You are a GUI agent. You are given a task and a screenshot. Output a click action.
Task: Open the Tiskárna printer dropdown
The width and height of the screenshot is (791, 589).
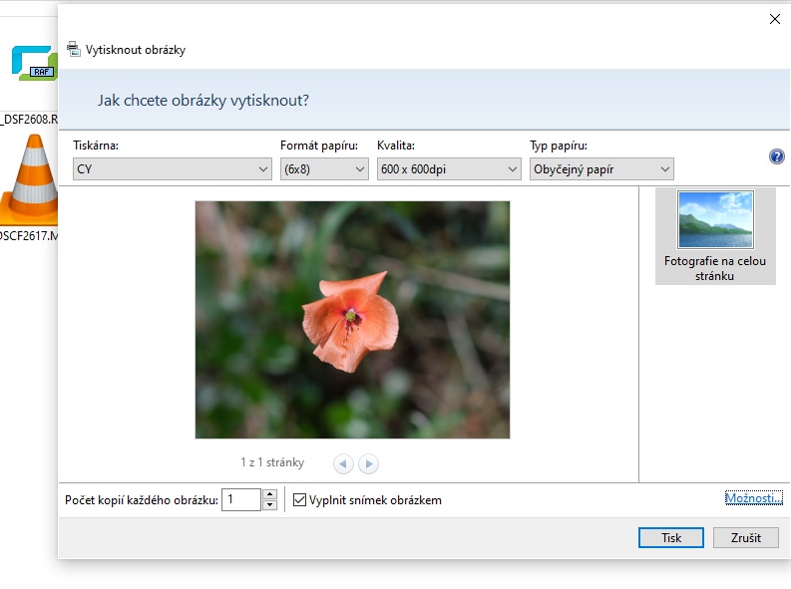[x=172, y=169]
